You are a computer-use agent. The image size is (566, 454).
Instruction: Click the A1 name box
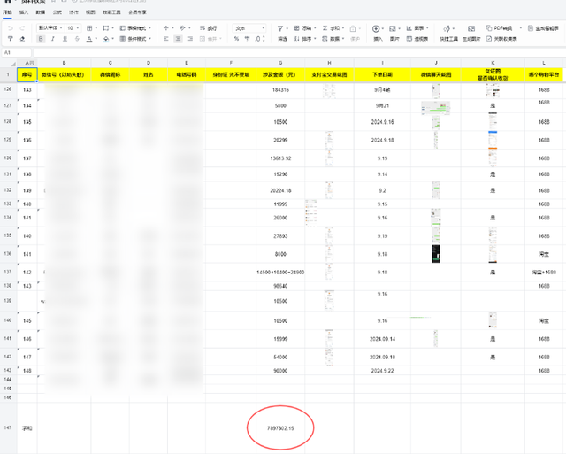point(17,53)
